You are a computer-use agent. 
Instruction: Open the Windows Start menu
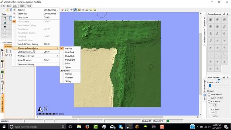point(4,127)
